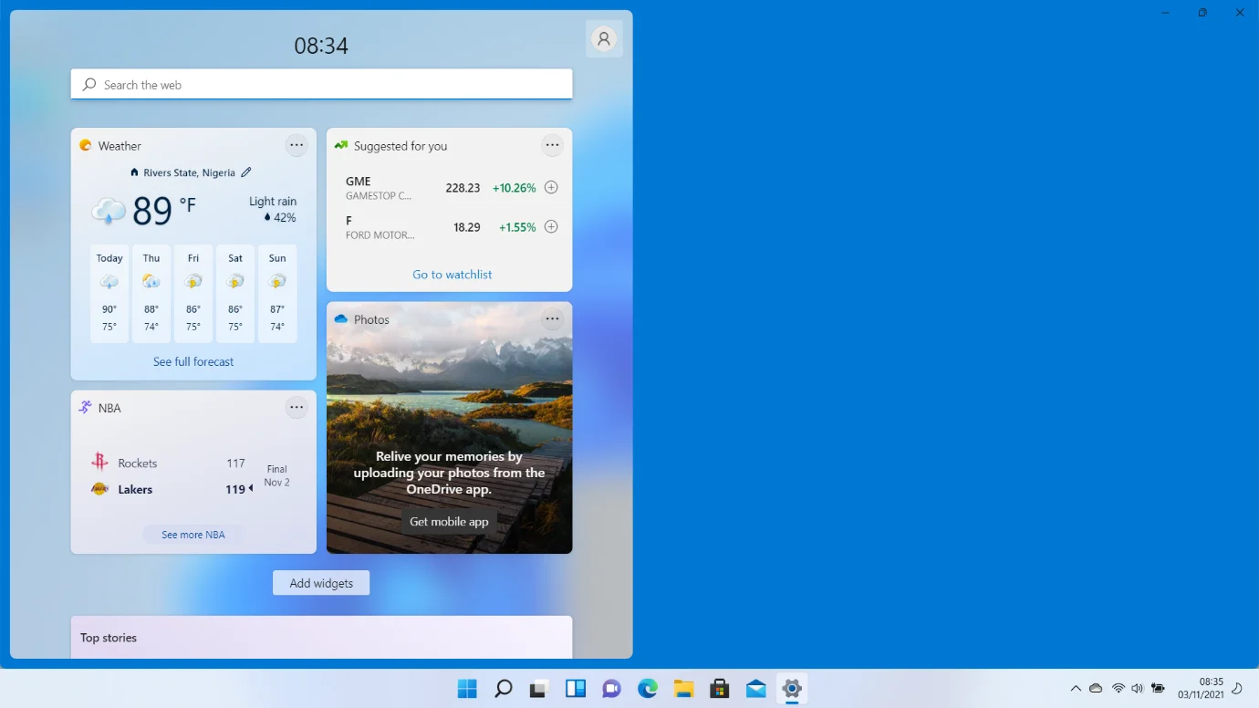The width and height of the screenshot is (1259, 708).
Task: Click the Search the web field
Action: [321, 84]
